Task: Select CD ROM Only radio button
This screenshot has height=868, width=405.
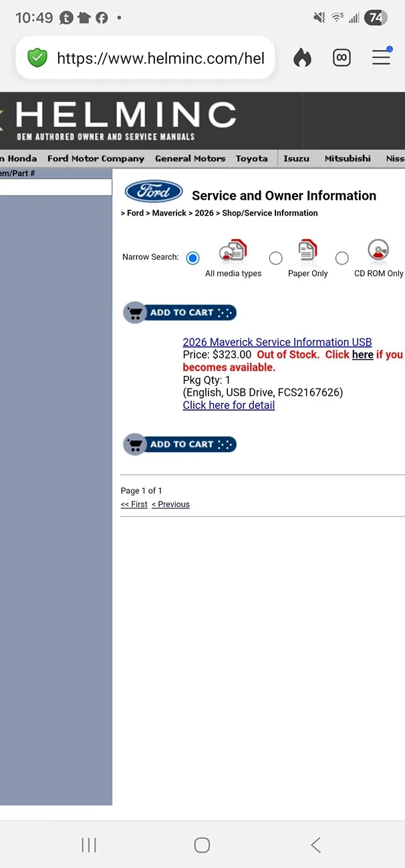Action: coord(342,258)
